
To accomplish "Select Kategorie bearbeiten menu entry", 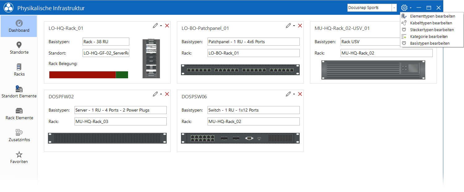I will (x=432, y=37).
